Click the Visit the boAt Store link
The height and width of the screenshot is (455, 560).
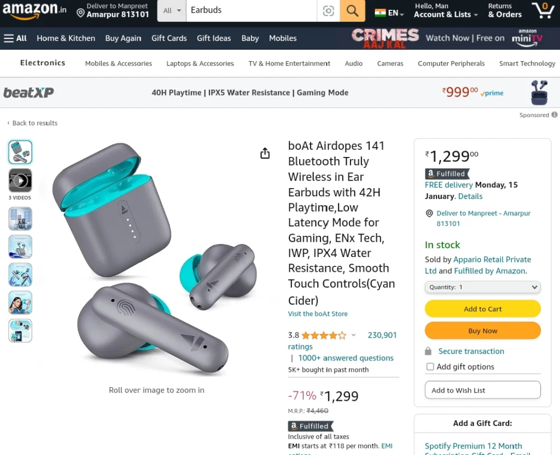tap(318, 314)
